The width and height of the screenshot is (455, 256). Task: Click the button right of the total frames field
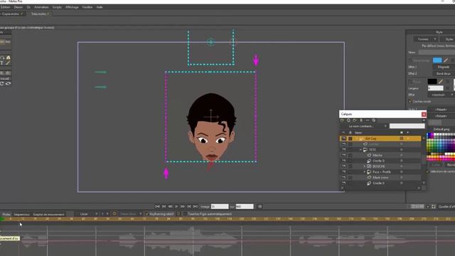pos(259,206)
